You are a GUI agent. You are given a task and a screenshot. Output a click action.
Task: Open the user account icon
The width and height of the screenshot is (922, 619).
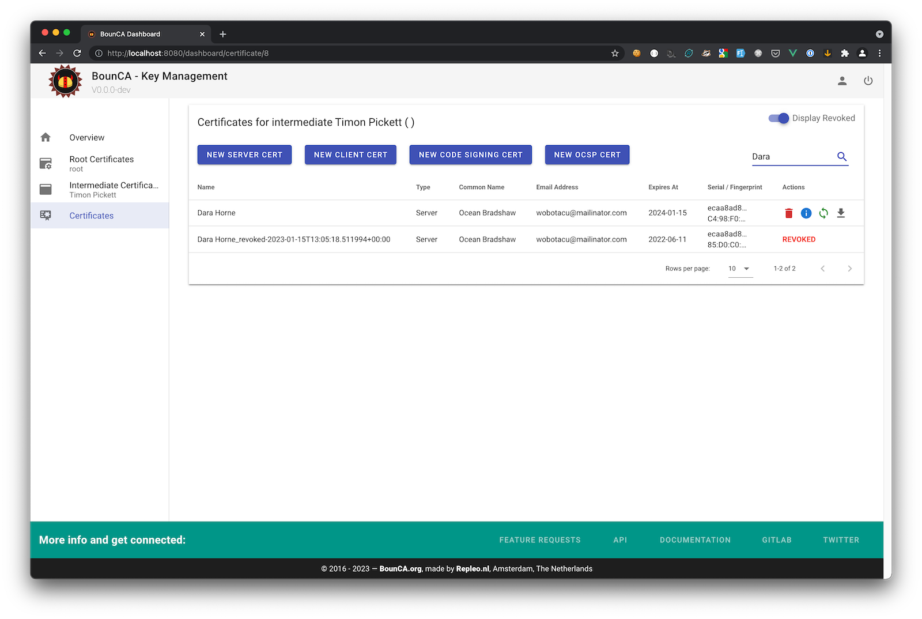(x=842, y=81)
